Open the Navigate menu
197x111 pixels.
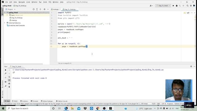pos(22,2)
